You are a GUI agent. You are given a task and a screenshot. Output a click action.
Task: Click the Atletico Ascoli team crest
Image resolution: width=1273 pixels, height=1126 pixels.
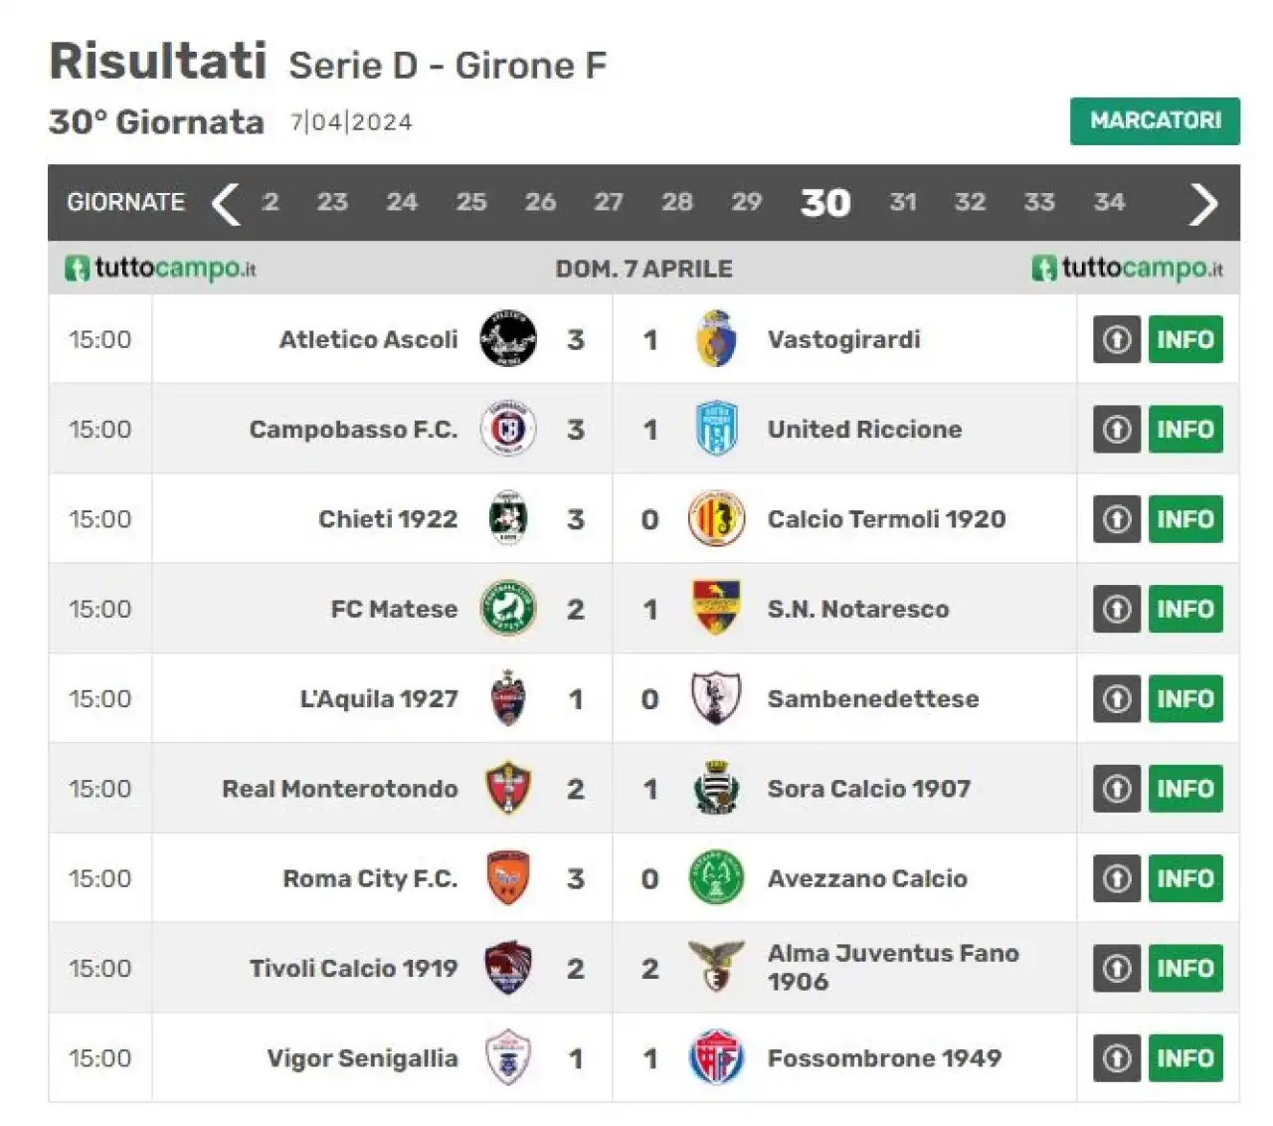[x=508, y=338]
